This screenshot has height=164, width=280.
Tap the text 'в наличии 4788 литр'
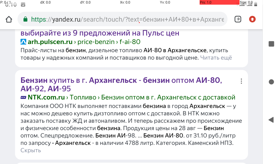pyautogui.click(x=125, y=143)
